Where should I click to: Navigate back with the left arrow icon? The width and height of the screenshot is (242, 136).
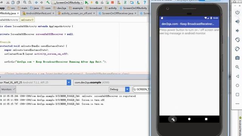point(36,2)
